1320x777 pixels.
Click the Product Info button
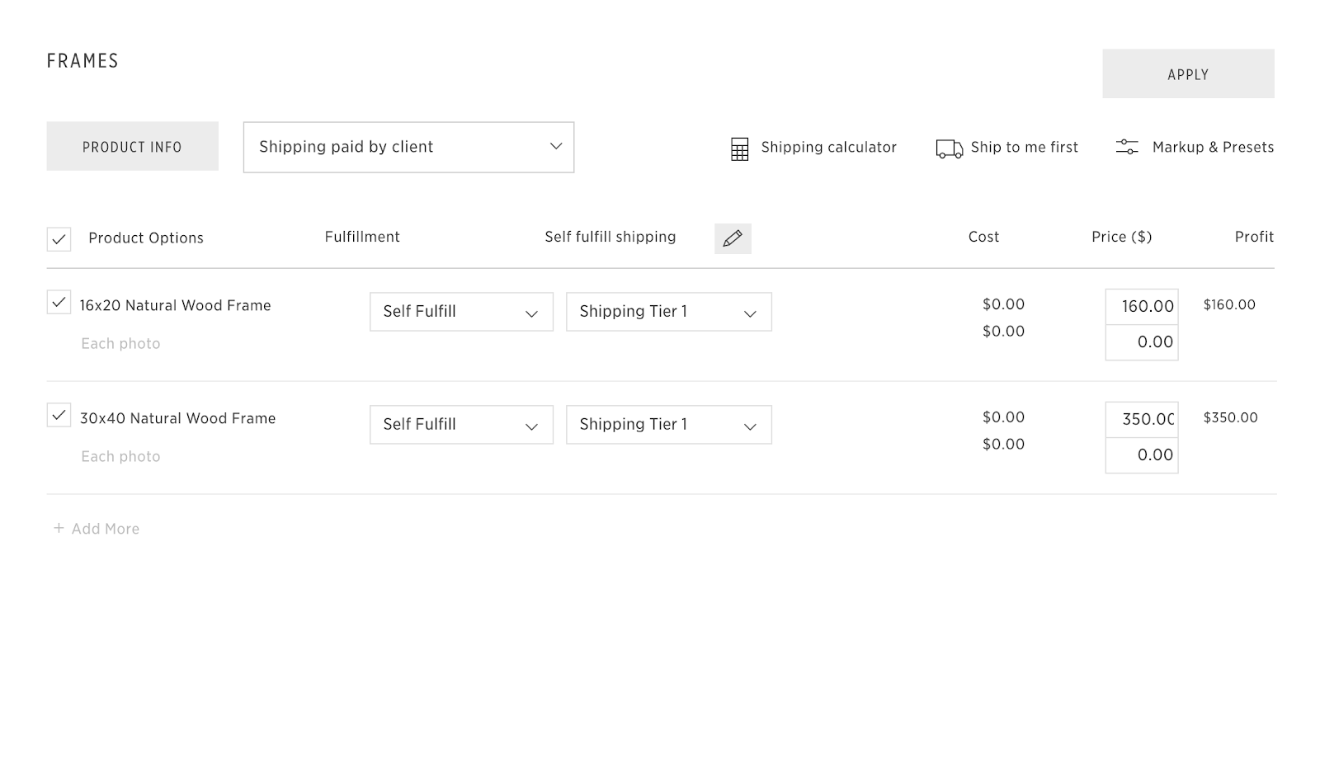(x=132, y=147)
